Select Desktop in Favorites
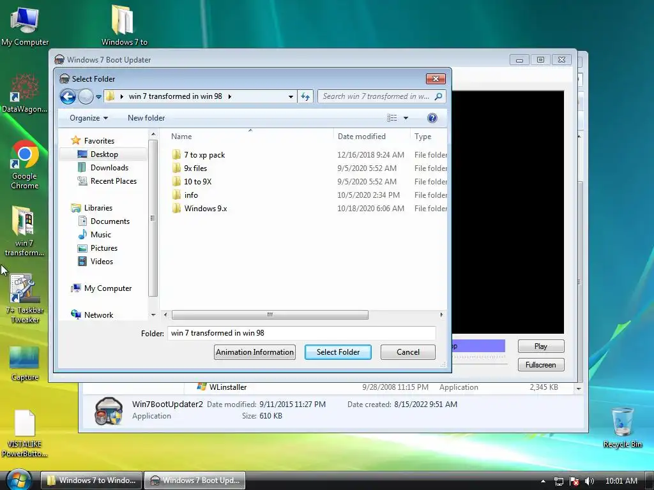Screen dimensions: 654x490 104,154
